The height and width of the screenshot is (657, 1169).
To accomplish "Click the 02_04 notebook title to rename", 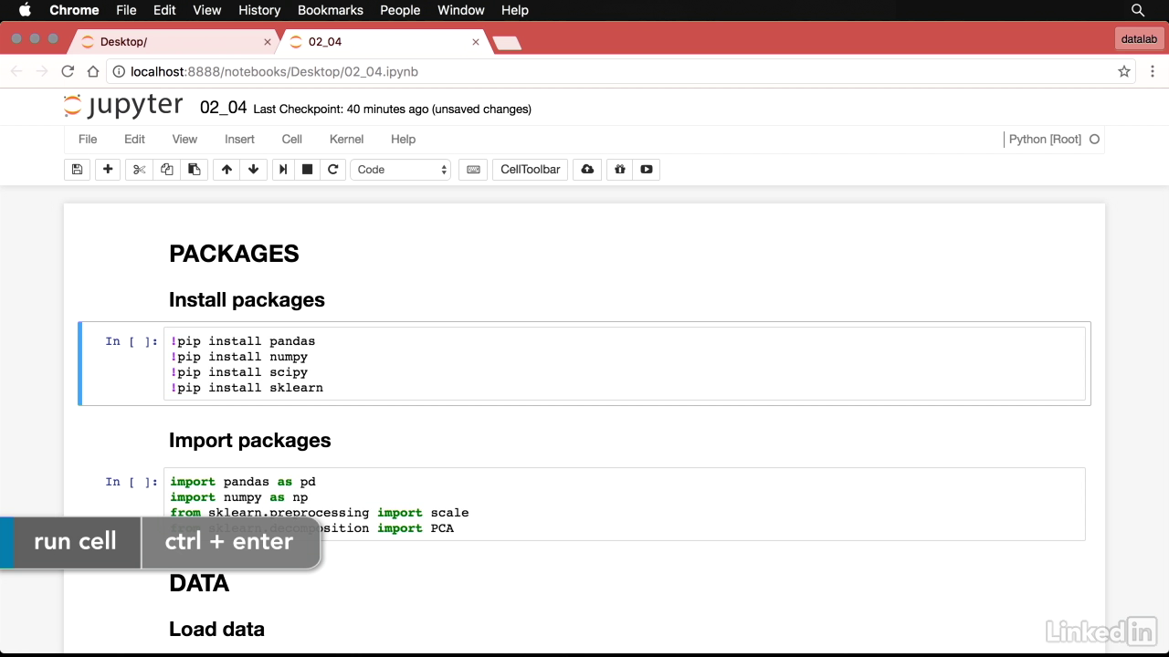I will click(223, 108).
